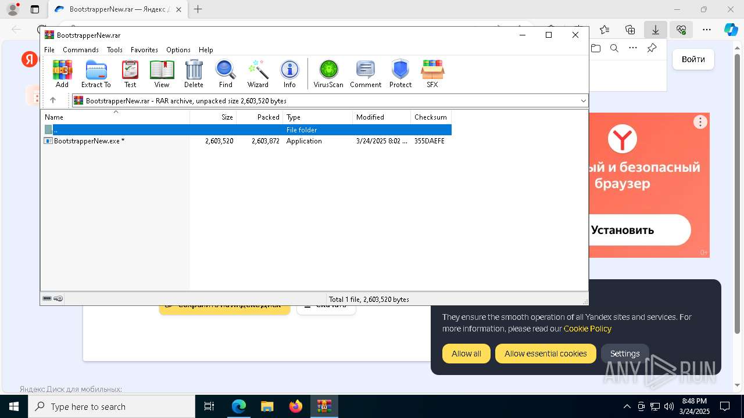Click Allow all cookies button
This screenshot has height=418, width=744.
(x=466, y=354)
